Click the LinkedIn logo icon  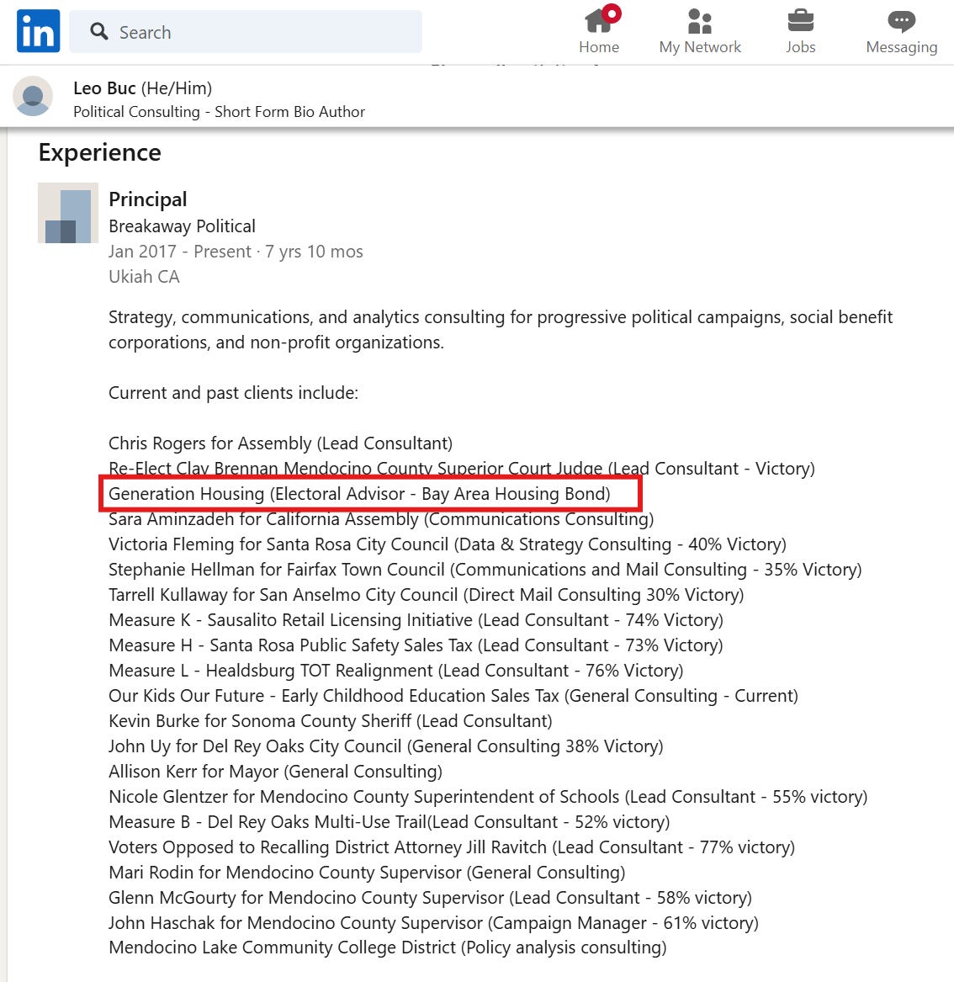(38, 30)
